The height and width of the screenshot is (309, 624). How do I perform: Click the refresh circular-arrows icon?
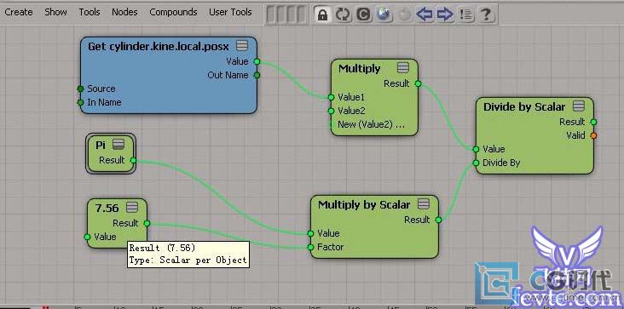343,14
